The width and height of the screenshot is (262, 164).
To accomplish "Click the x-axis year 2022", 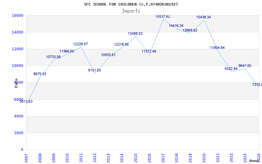I will point(232,158).
